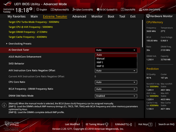
Task: Click the 167 pts cooler value
Action: [164, 78]
